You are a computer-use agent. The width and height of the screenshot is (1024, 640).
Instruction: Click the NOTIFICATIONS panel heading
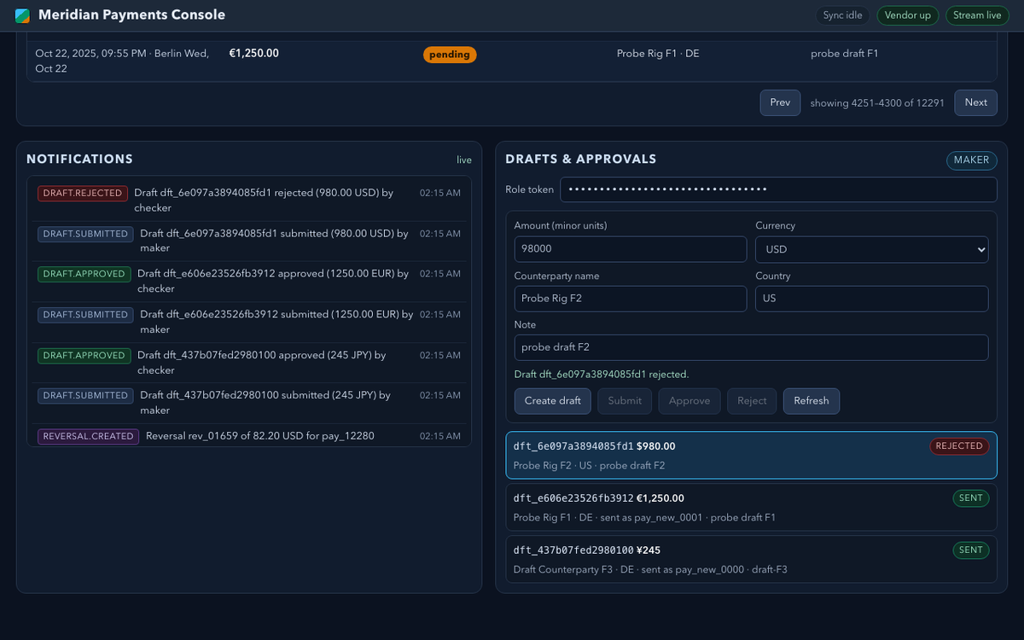(x=79, y=159)
